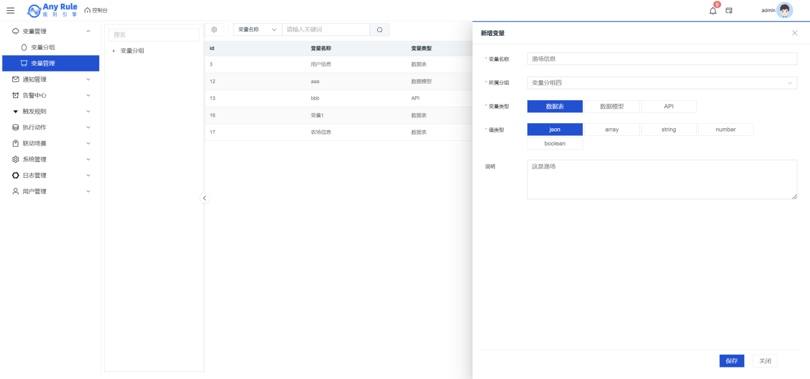Click the hamburger menu icon
The image size is (810, 379).
(10, 10)
